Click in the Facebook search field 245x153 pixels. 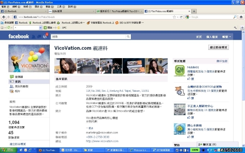88,37
